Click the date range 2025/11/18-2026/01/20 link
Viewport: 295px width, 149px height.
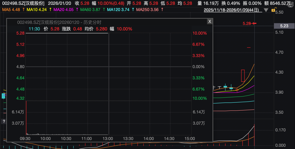coord(231,10)
